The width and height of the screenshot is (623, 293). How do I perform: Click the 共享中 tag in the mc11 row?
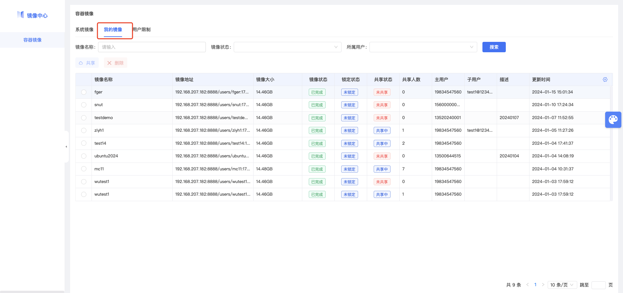[x=382, y=169]
